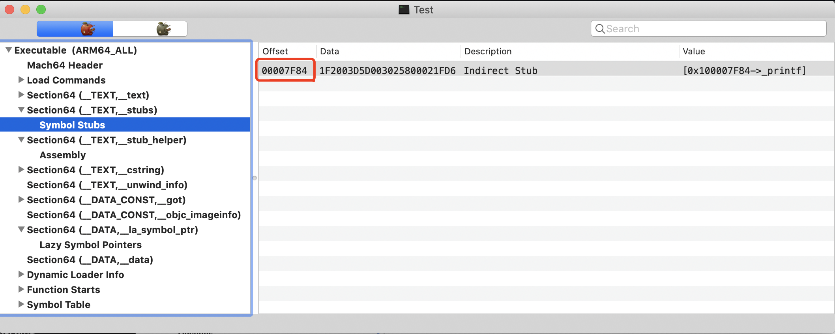Image resolution: width=835 pixels, height=334 pixels.
Task: Expand Section64 (__TEXT,__cstring)
Action: pyautogui.click(x=21, y=170)
